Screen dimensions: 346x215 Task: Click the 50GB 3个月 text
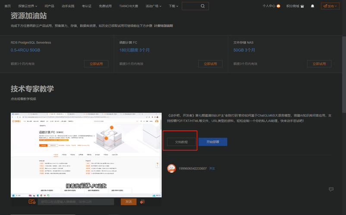[x=244, y=50]
